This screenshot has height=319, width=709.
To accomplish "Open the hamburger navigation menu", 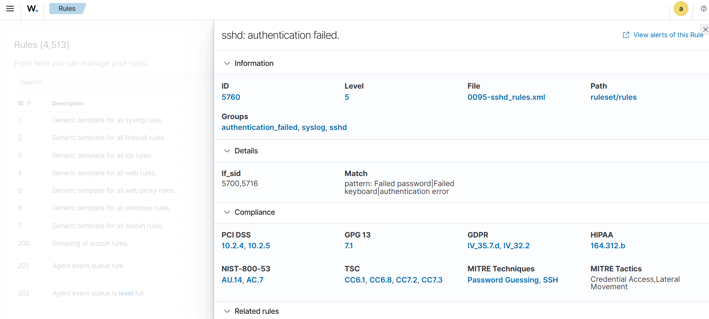I will [10, 9].
